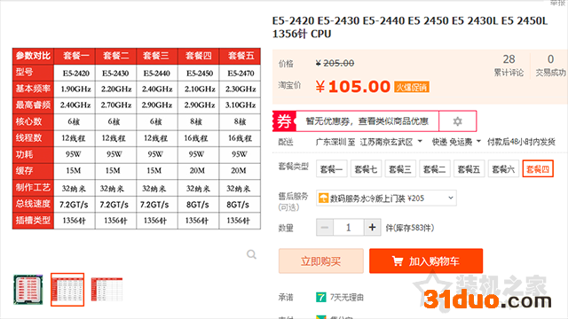Click the 插槽类型 row label
The height and width of the screenshot is (319, 568).
pyautogui.click(x=33, y=221)
